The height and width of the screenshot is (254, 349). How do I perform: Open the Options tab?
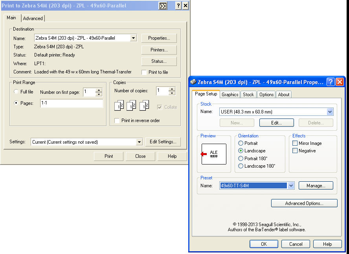pyautogui.click(x=266, y=95)
